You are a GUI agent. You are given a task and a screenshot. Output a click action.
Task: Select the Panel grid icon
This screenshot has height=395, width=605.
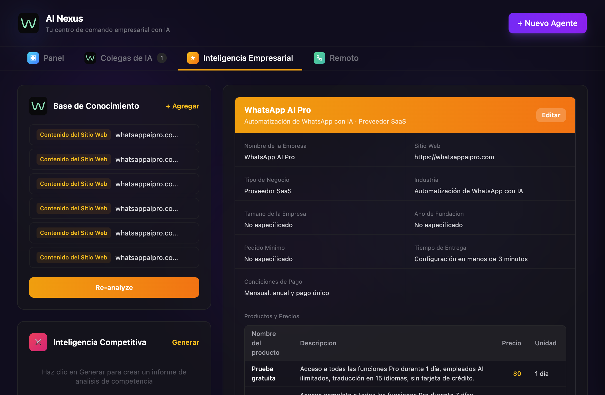(33, 58)
